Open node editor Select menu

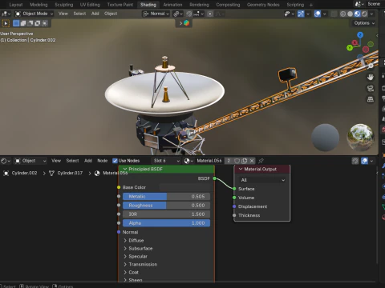tap(72, 161)
